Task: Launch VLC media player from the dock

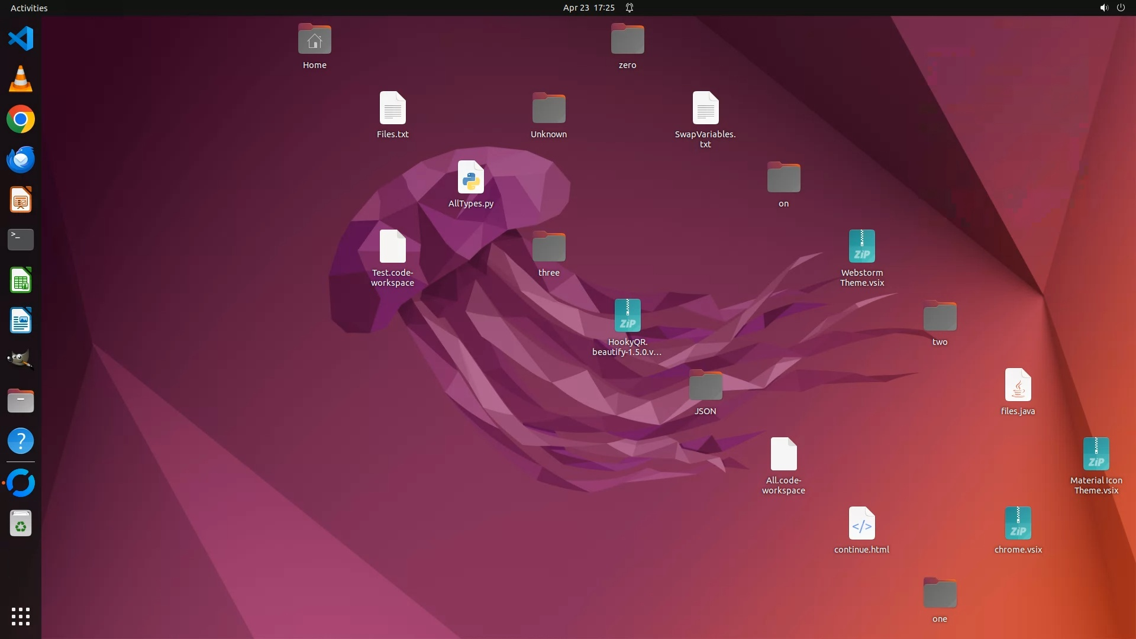Action: tap(21, 79)
